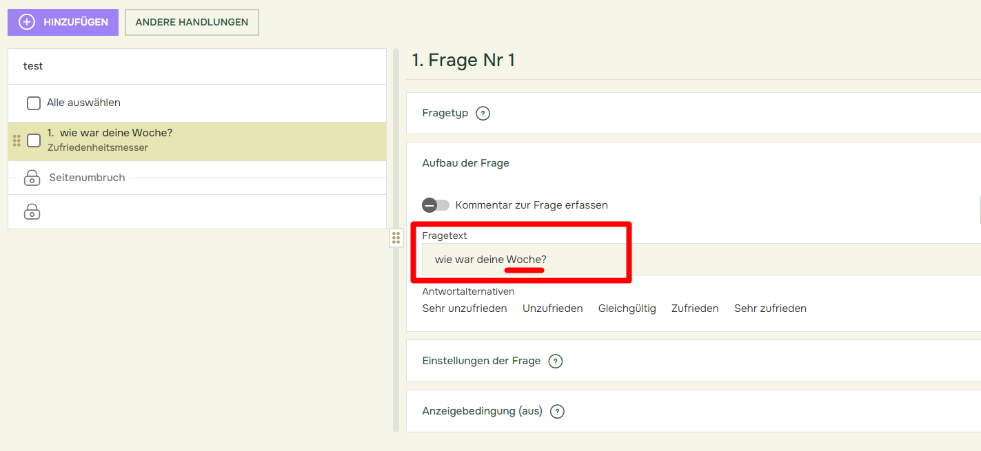Select the answer 'Gleichgültig'
The height and width of the screenshot is (451, 981).
pyautogui.click(x=627, y=308)
